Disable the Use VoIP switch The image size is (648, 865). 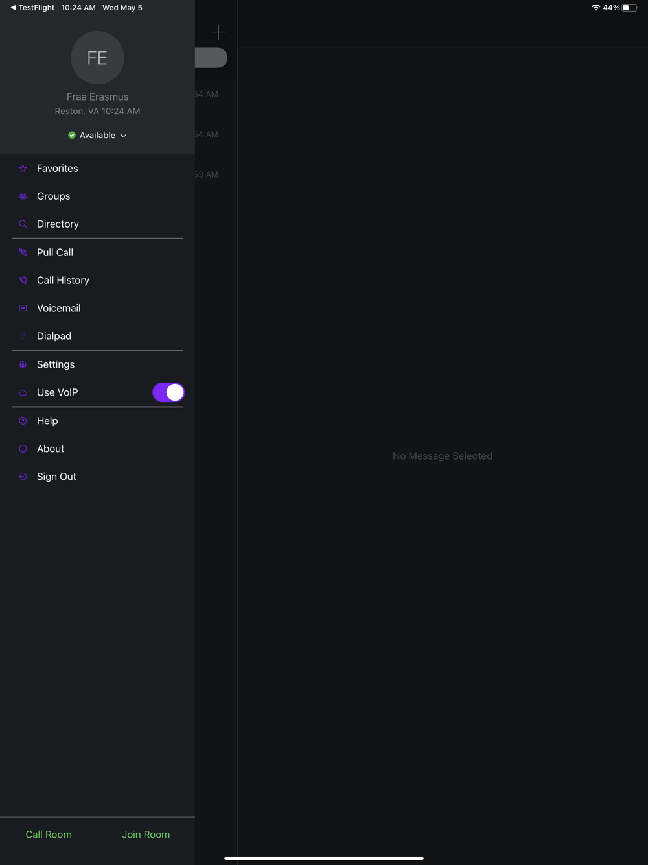(168, 392)
